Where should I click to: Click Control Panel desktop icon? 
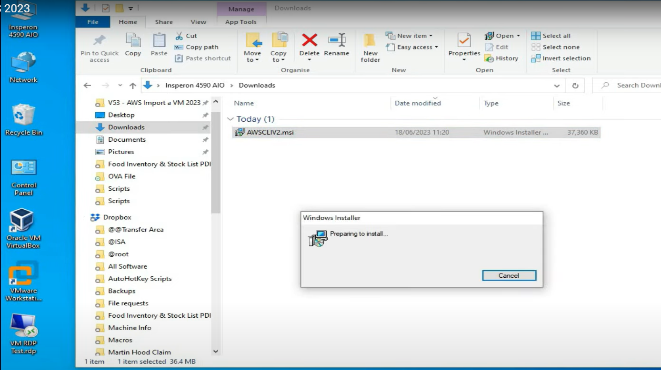[24, 176]
